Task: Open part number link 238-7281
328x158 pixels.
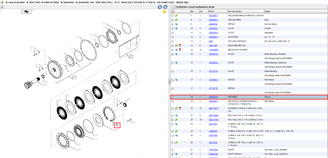Action: (x=213, y=124)
